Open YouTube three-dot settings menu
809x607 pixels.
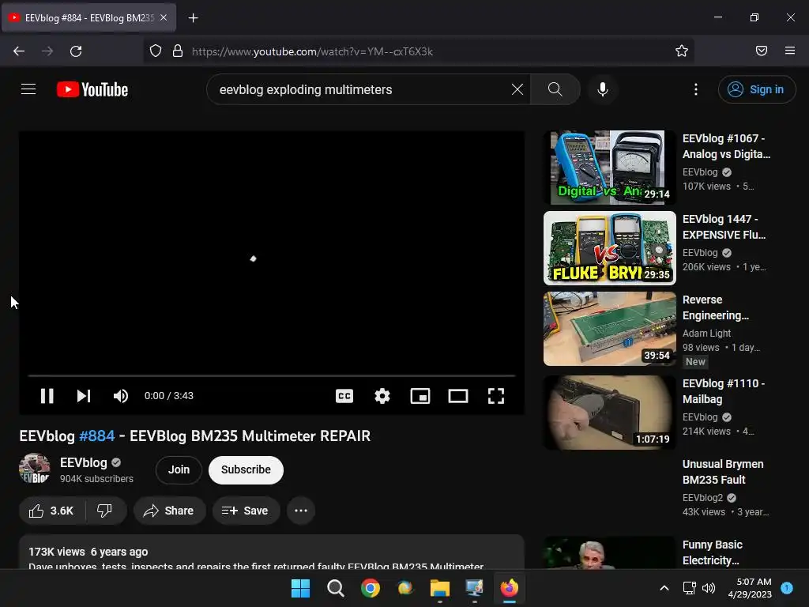695,89
